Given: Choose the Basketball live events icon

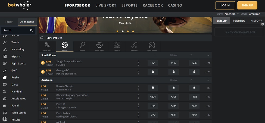Looking at the screenshot, I should (x=99, y=46).
